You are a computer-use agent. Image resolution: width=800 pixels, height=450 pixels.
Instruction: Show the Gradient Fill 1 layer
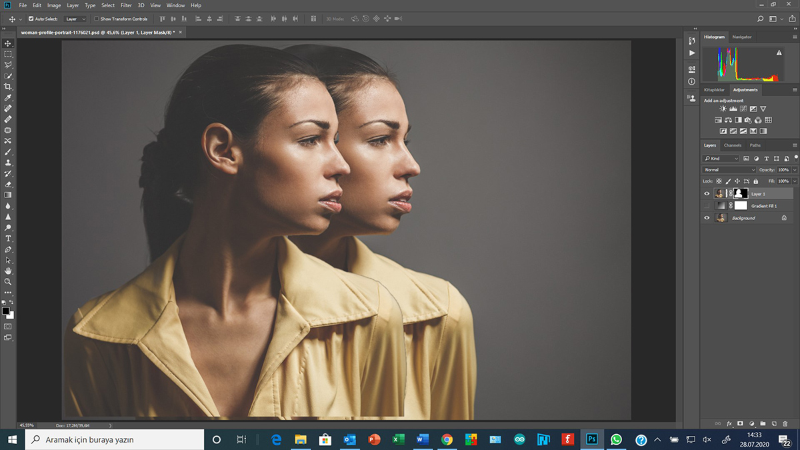[x=707, y=206]
